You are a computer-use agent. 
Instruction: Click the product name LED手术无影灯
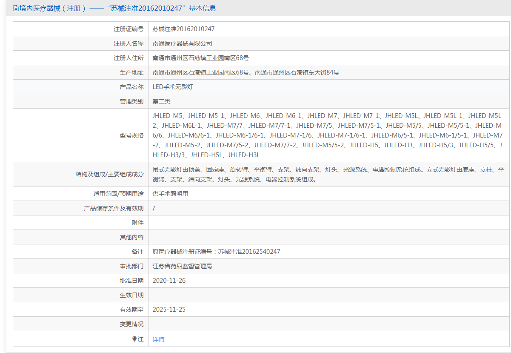pos(173,87)
